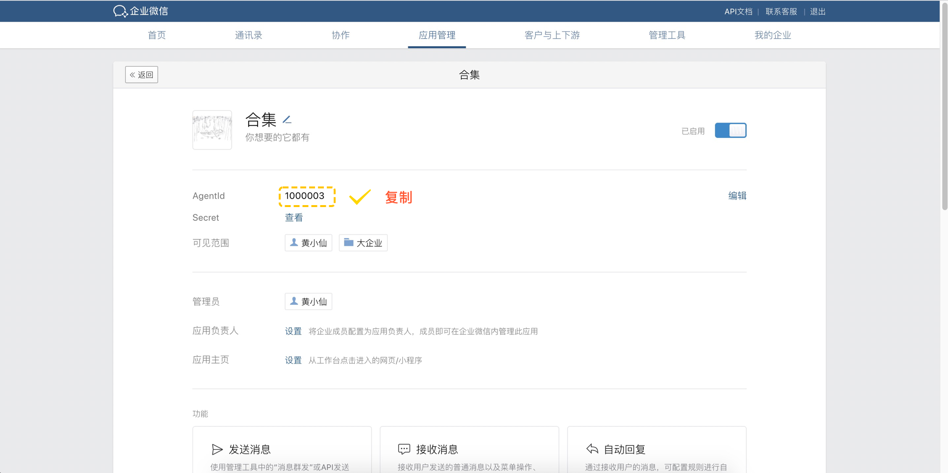Screen dimensions: 948x473
Task: Switch to the 通讯录 tab
Action: point(248,35)
